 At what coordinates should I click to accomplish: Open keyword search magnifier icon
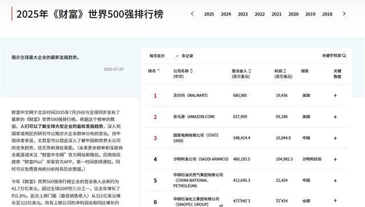(x=344, y=56)
